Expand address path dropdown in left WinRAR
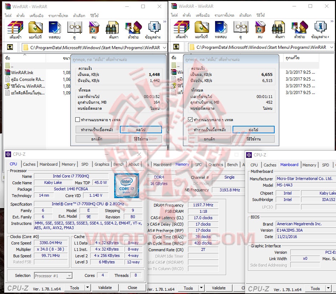 pyautogui.click(x=164, y=47)
